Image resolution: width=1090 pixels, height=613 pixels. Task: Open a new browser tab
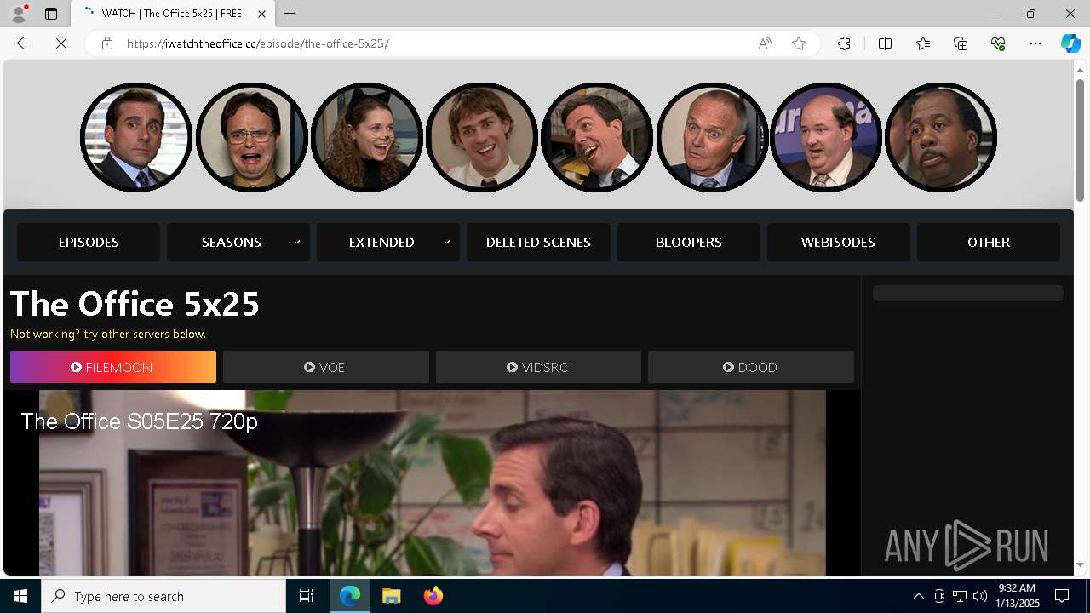[x=290, y=14]
